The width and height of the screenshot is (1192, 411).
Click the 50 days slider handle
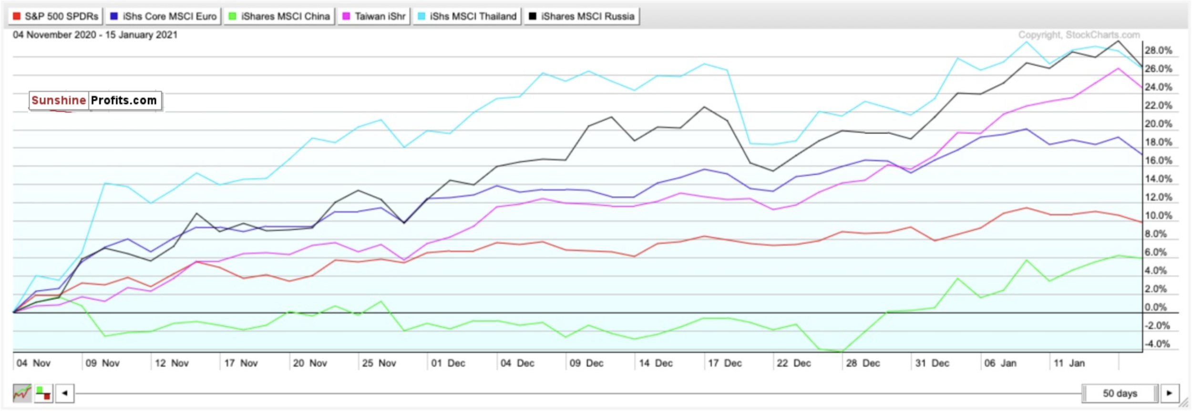(x=1120, y=393)
